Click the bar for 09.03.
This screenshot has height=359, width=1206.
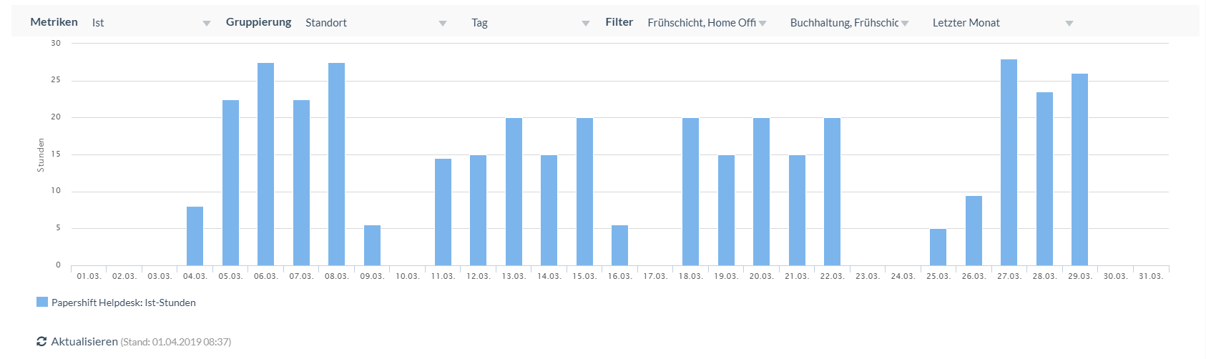[x=372, y=245]
